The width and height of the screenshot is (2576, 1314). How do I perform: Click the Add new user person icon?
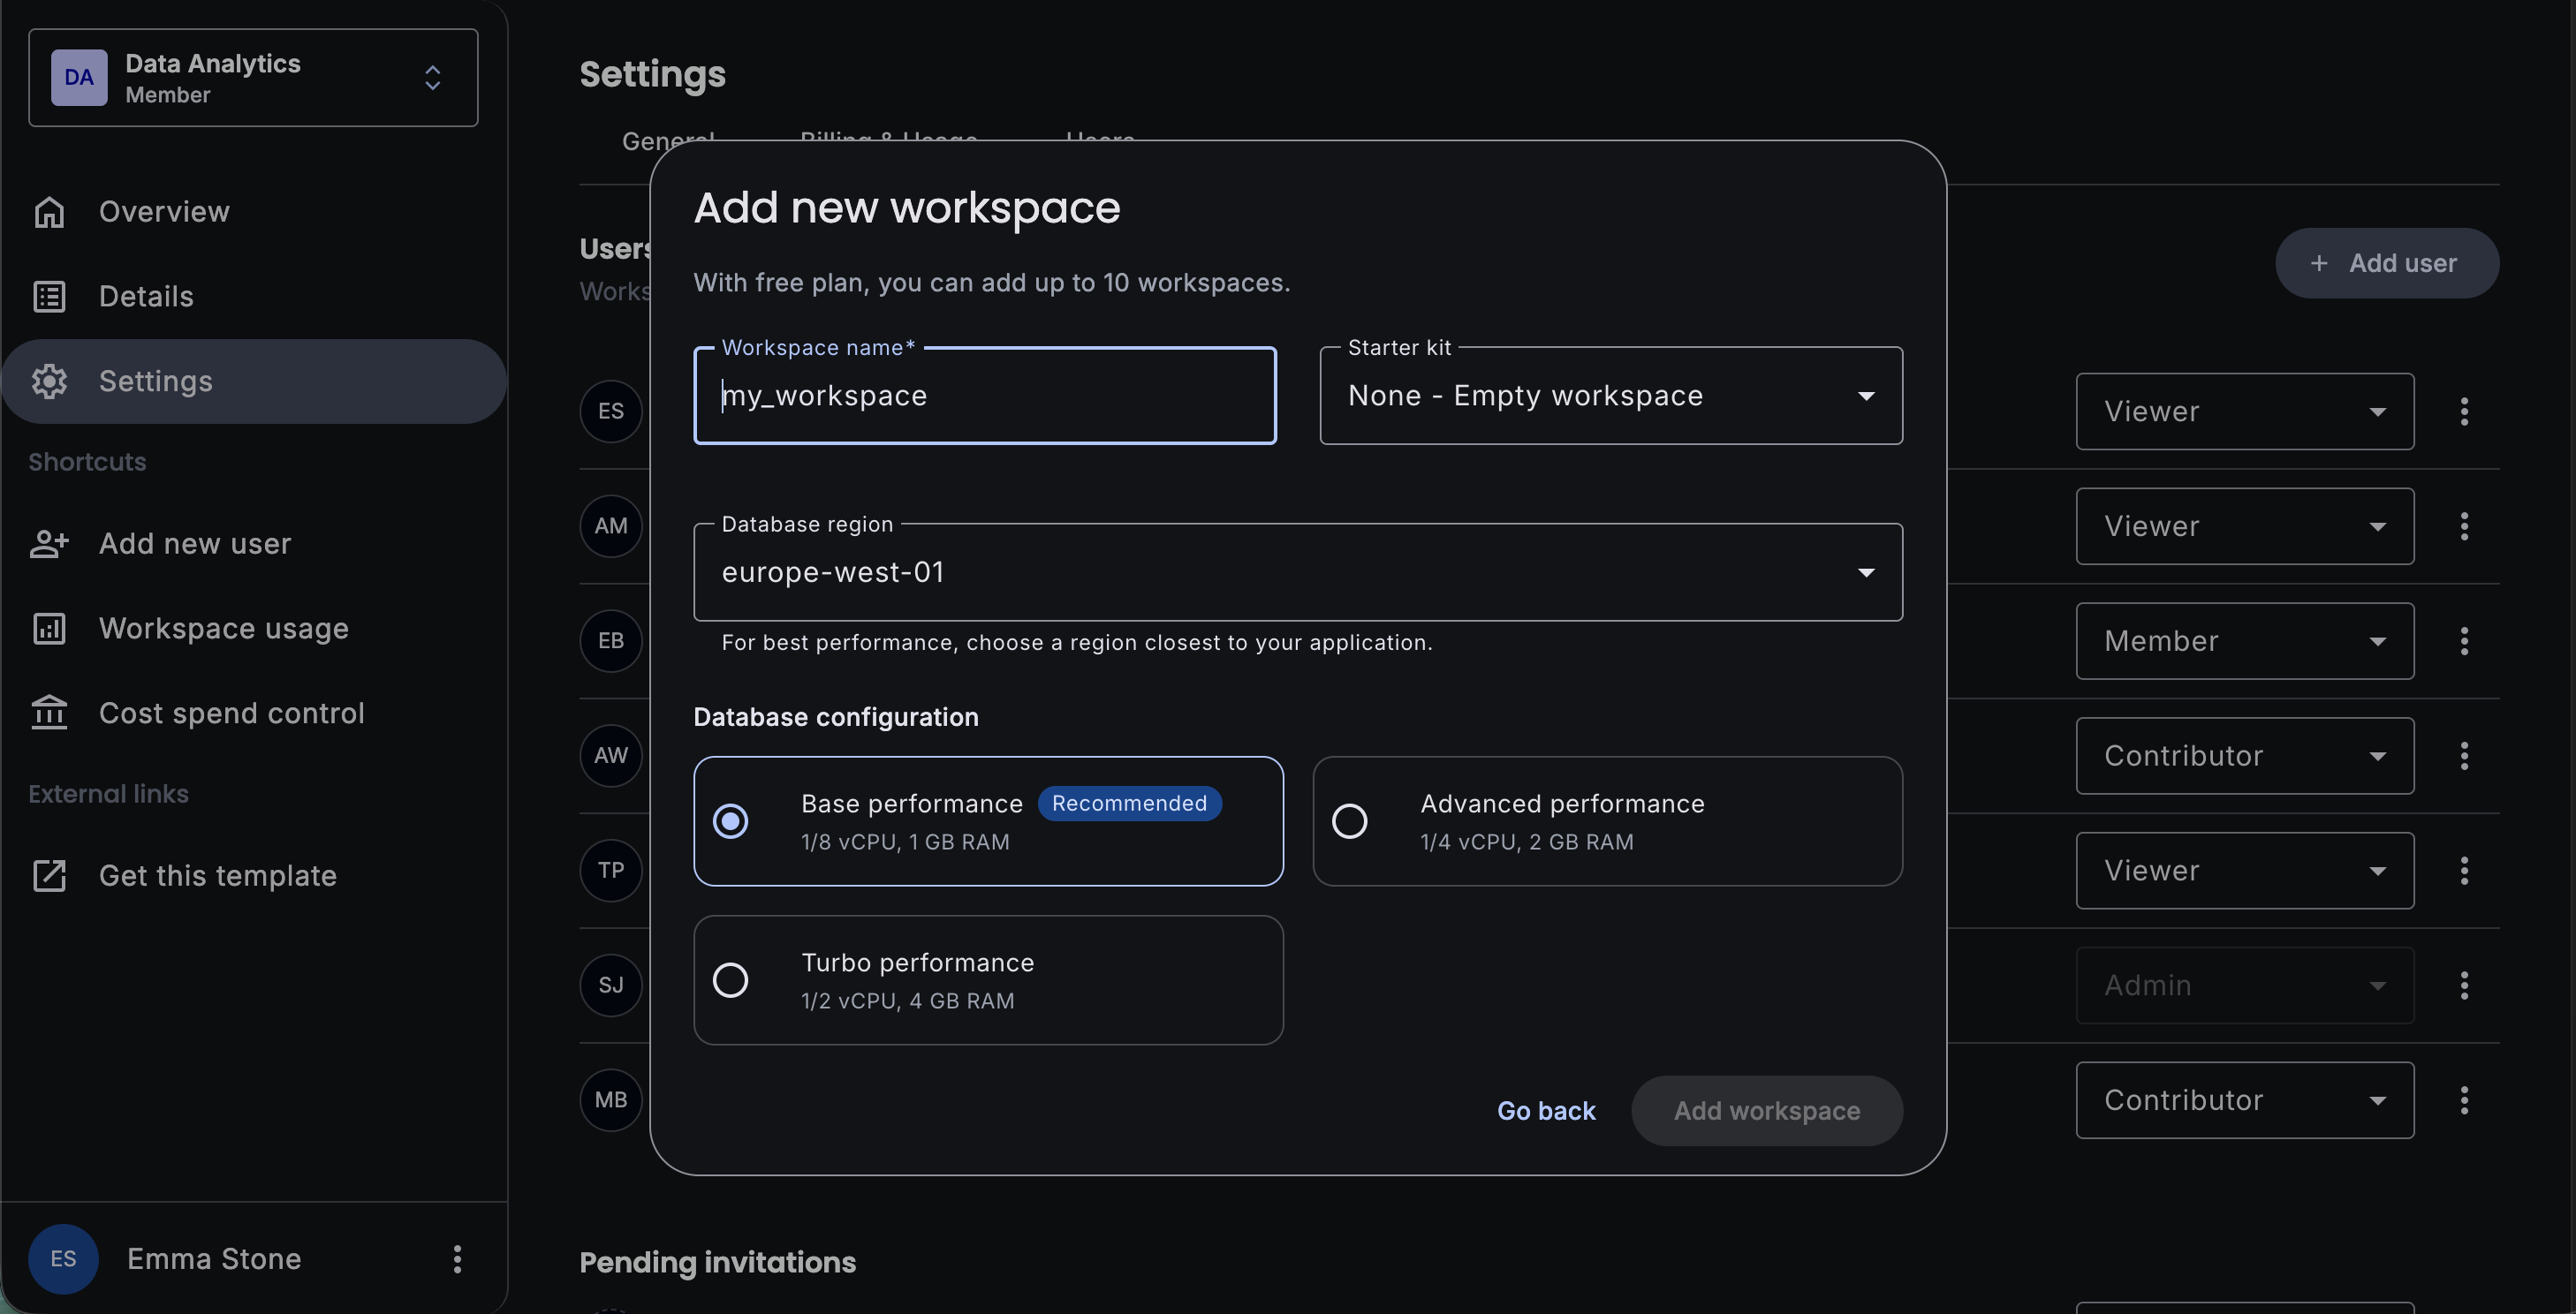49,544
